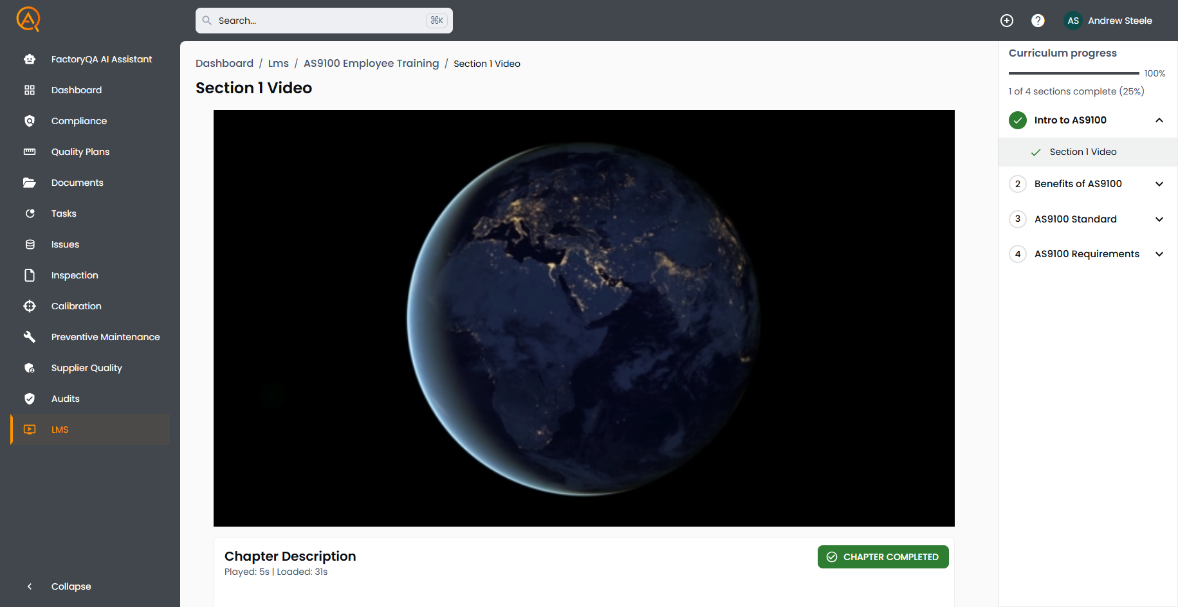This screenshot has height=607, width=1178.
Task: Open the LMS menu item
Action: pos(59,430)
